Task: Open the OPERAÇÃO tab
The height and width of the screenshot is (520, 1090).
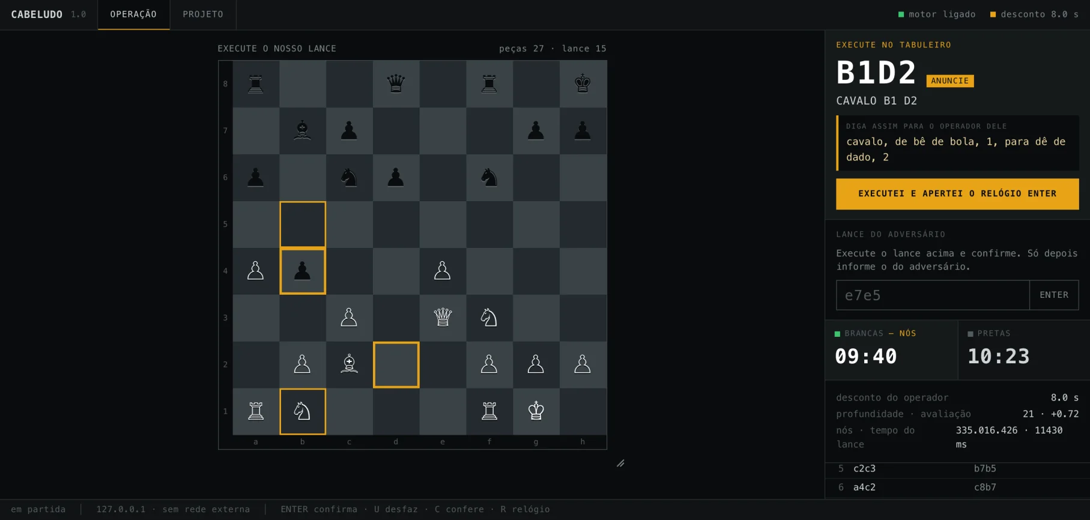Action: coord(133,14)
